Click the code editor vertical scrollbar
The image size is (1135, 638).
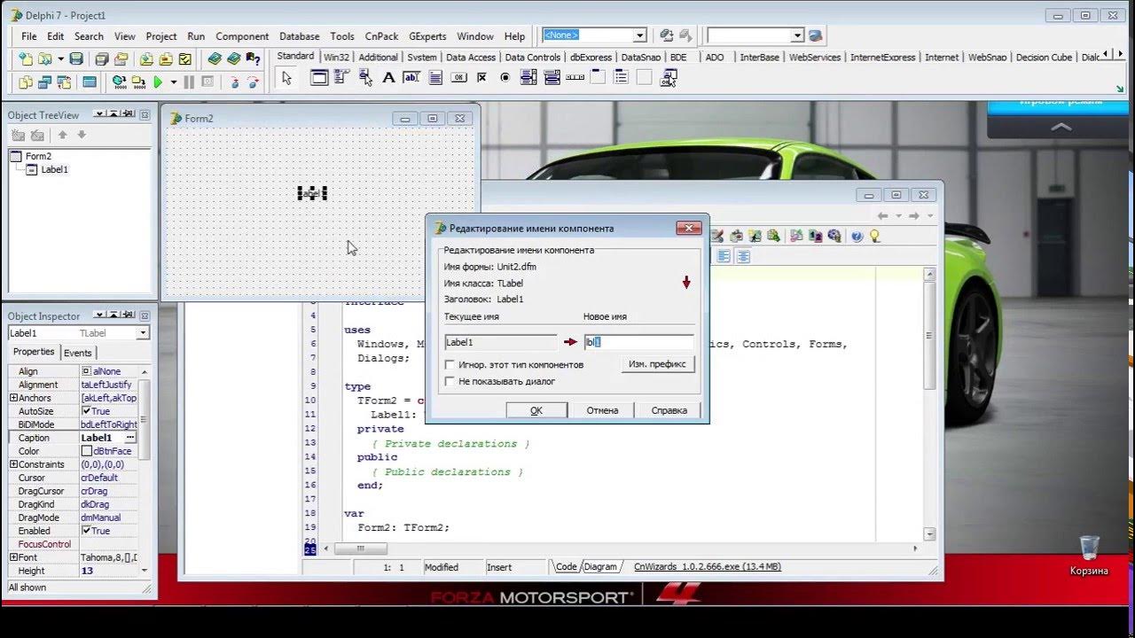pos(929,404)
